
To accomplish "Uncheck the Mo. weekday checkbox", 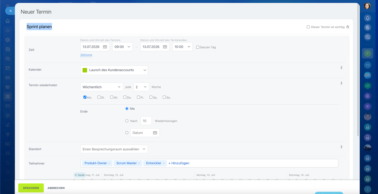I will [x=85, y=97].
